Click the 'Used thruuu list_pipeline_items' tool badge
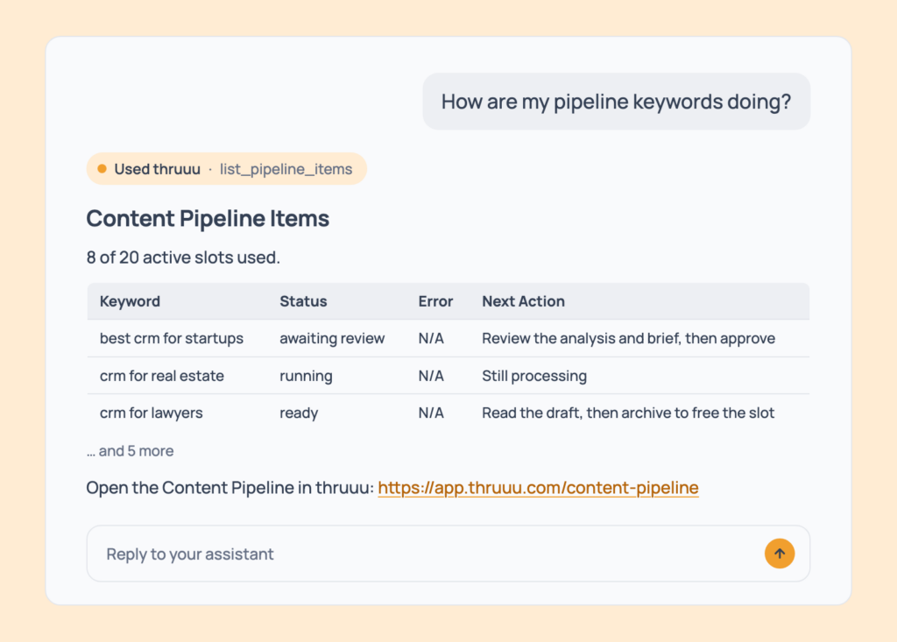 pos(227,169)
